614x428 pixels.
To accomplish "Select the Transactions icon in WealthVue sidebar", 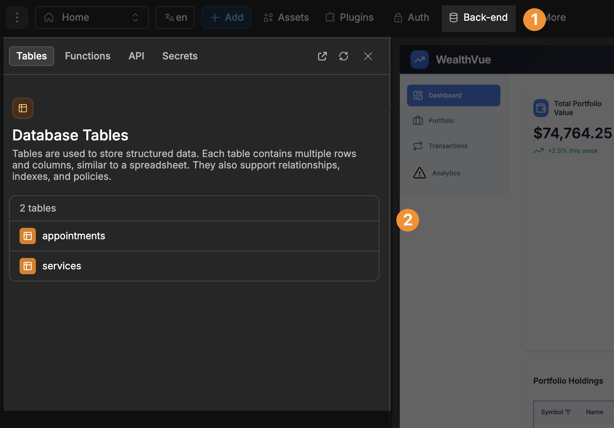I will pyautogui.click(x=418, y=146).
